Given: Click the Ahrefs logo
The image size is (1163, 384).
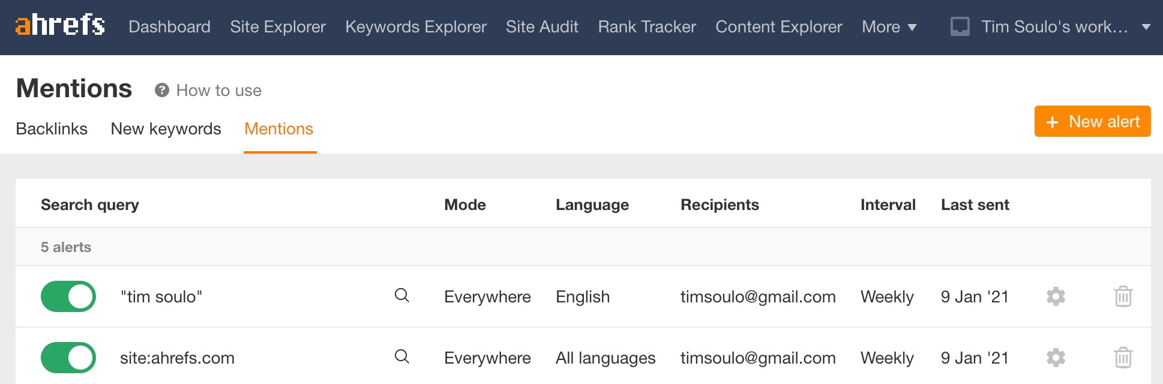Looking at the screenshot, I should click(x=60, y=26).
